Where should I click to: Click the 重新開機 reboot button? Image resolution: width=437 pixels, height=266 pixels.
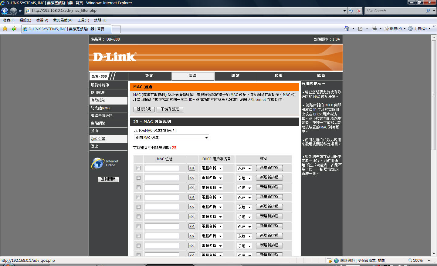[x=108, y=179]
